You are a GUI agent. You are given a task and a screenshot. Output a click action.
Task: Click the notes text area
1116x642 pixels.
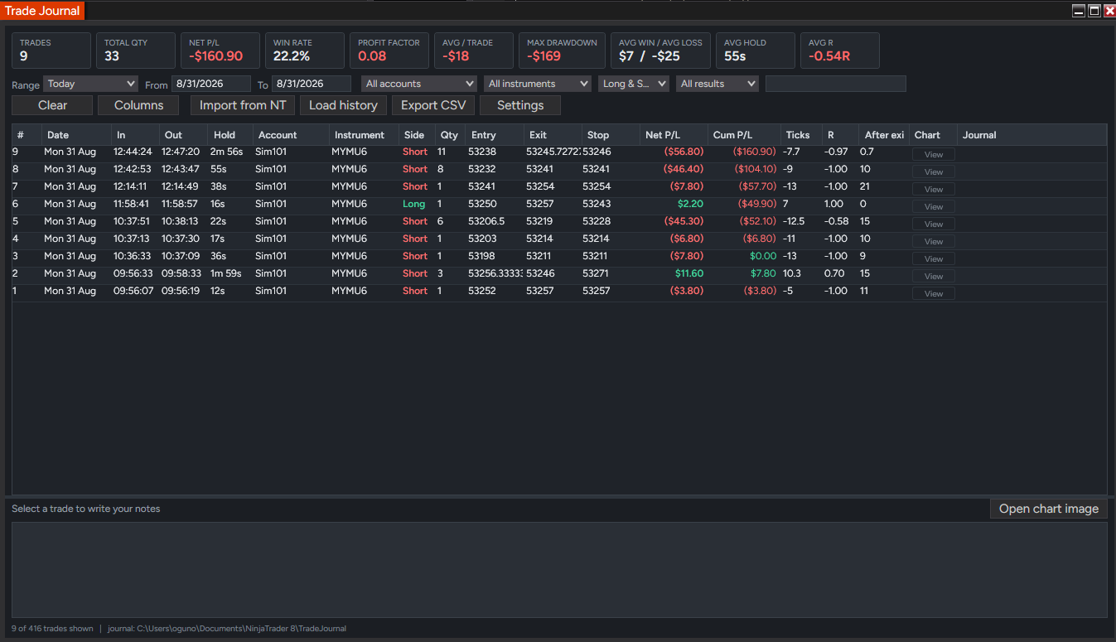(559, 570)
